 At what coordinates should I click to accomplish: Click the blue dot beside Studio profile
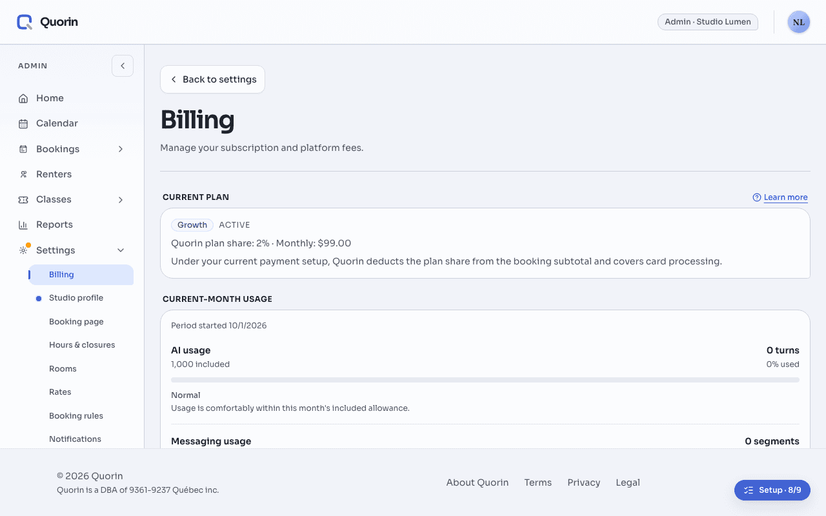[x=39, y=298]
